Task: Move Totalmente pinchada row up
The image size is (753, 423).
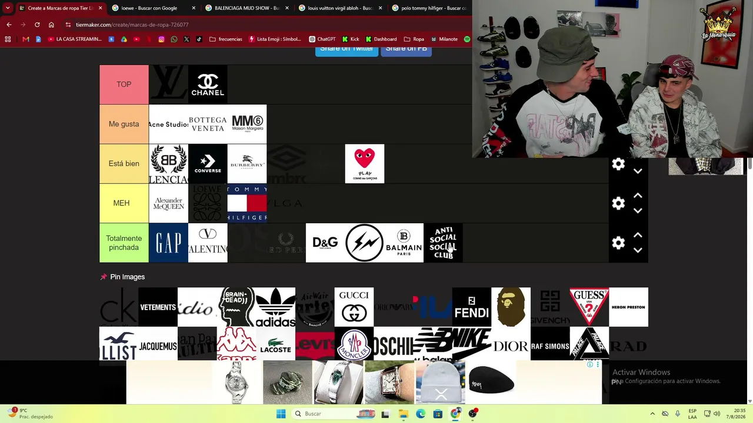Action: pos(638,236)
